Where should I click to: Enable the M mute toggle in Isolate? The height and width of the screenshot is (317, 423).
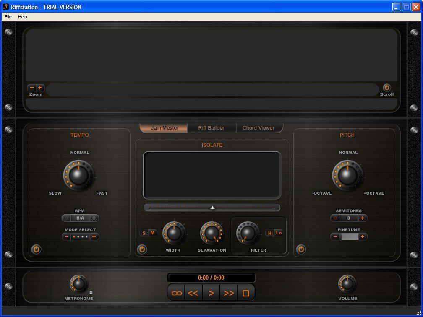point(152,232)
